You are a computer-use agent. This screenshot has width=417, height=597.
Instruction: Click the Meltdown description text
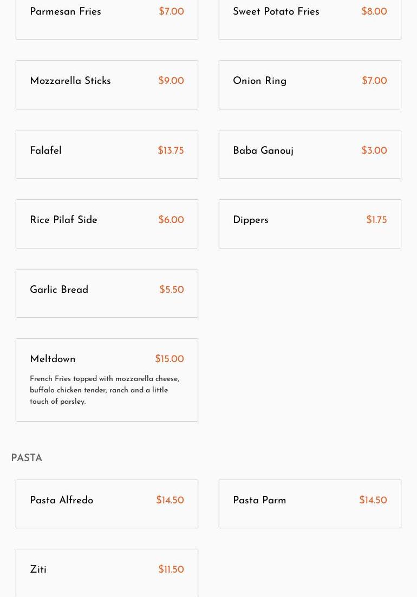pyautogui.click(x=105, y=390)
